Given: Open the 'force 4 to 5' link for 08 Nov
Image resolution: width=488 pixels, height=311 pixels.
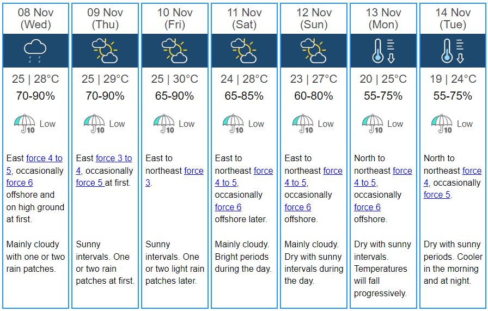Looking at the screenshot, I should (34, 164).
